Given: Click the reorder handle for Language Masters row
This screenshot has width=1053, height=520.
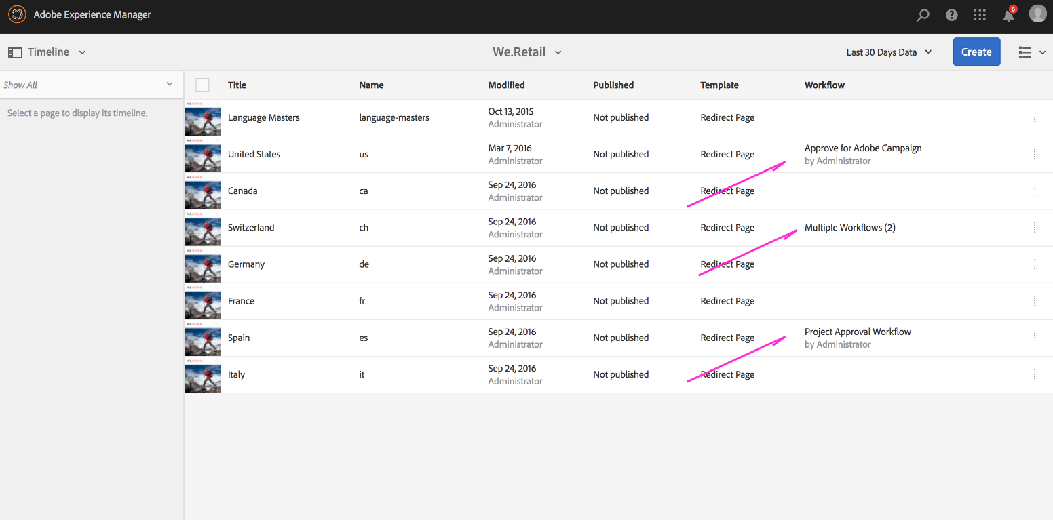Looking at the screenshot, I should (x=1035, y=117).
